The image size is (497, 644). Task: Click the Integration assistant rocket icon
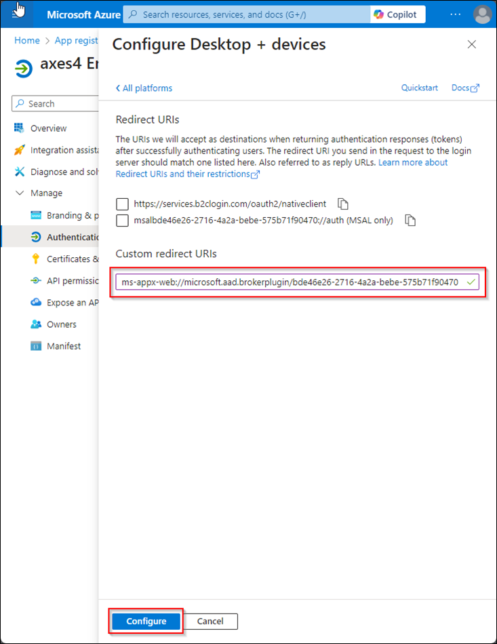pos(19,150)
